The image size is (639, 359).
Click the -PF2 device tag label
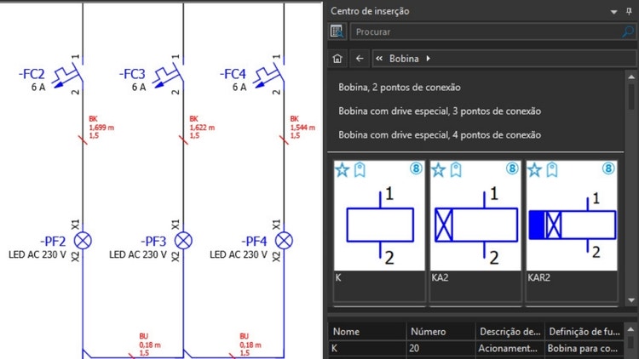(x=53, y=242)
